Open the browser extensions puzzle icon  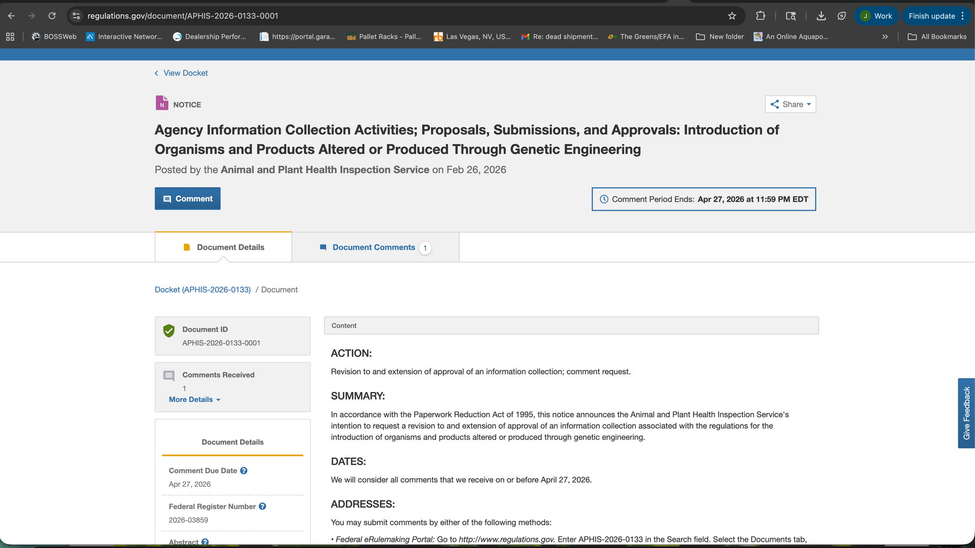pyautogui.click(x=760, y=16)
